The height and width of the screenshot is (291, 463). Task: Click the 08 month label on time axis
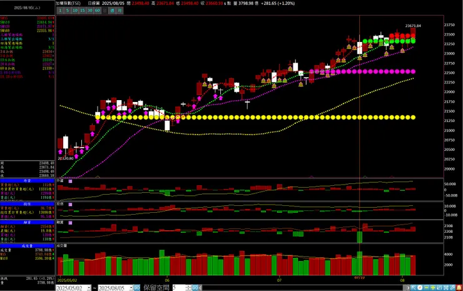click(x=402, y=280)
